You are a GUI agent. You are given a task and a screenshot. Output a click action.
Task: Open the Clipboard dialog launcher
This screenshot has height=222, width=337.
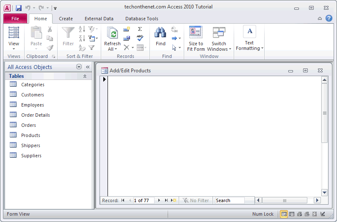click(x=53, y=57)
